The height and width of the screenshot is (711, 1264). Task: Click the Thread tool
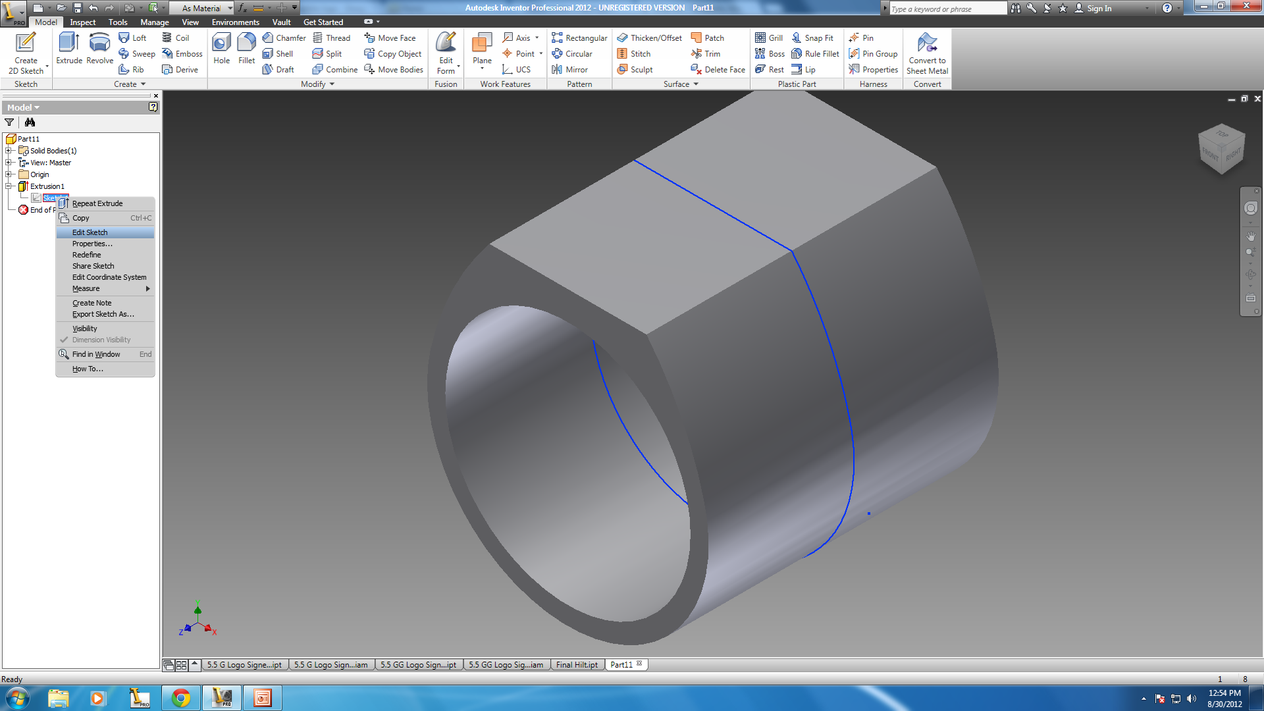point(331,38)
